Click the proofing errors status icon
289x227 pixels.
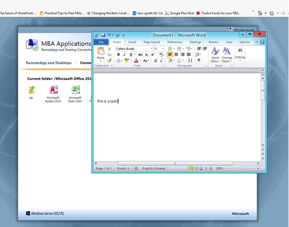click(x=136, y=168)
